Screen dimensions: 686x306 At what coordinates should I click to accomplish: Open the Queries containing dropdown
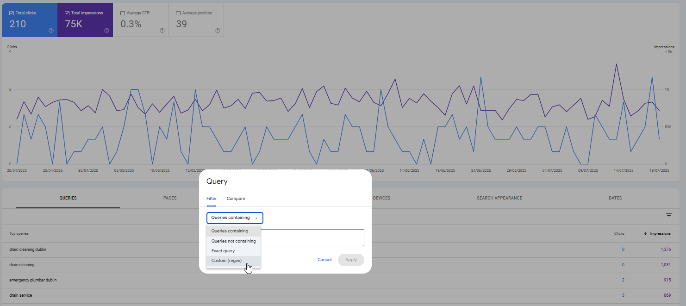[x=235, y=218]
